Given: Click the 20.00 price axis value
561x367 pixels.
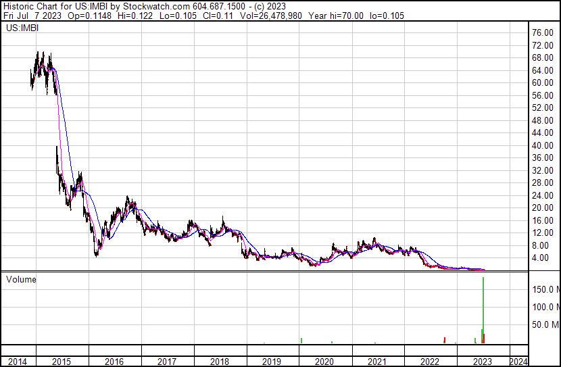Looking at the screenshot, I should click(543, 207).
